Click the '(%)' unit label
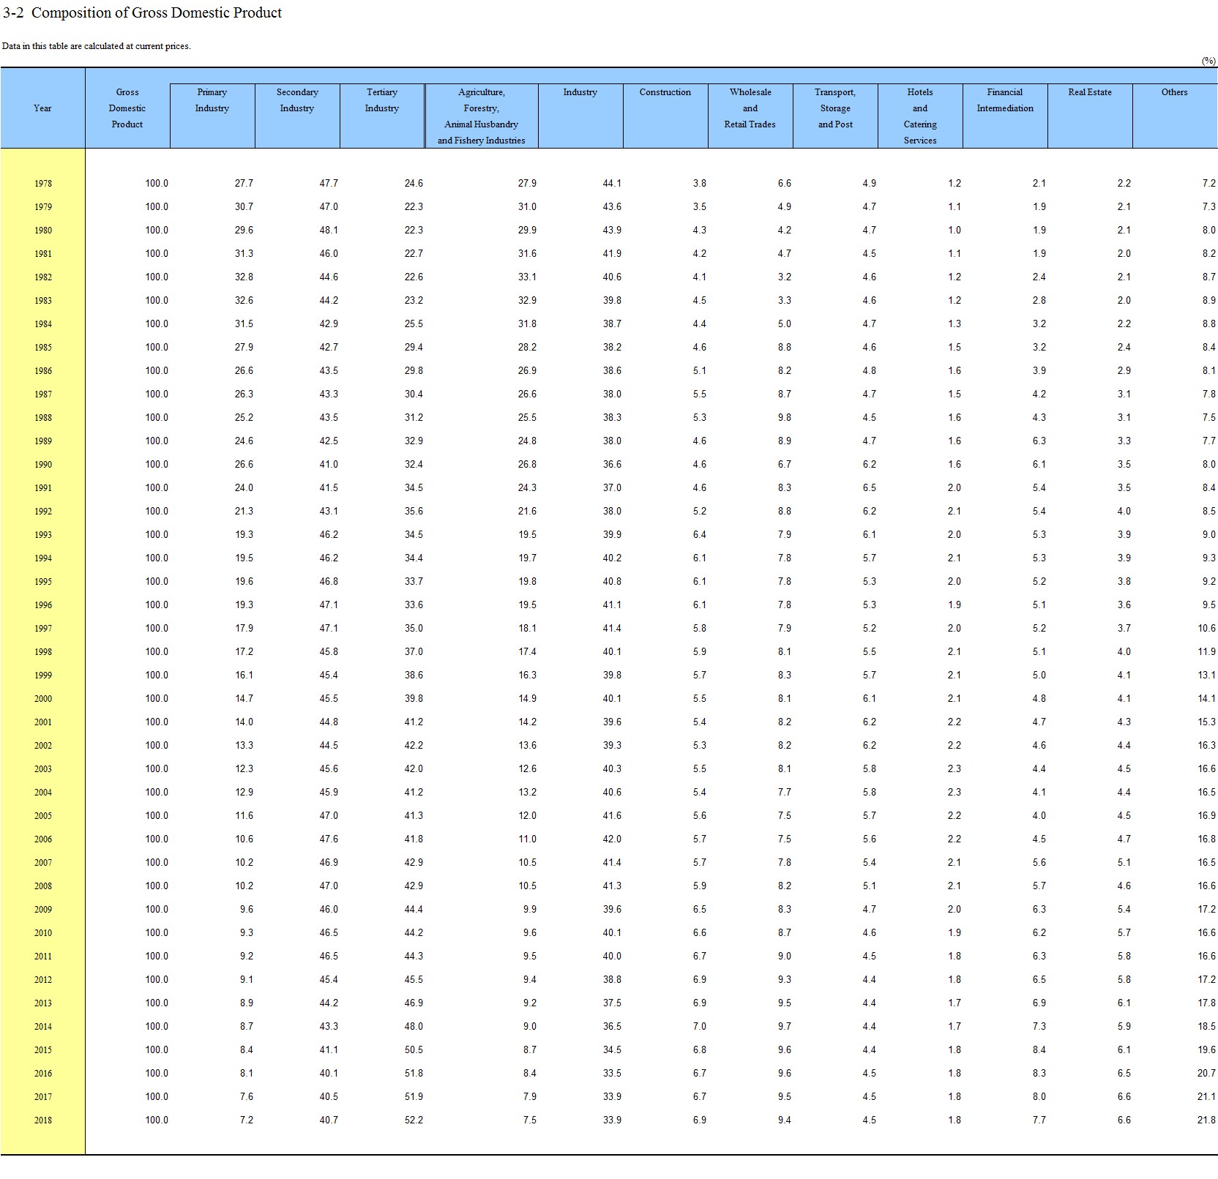The width and height of the screenshot is (1218, 1179). pos(1208,61)
